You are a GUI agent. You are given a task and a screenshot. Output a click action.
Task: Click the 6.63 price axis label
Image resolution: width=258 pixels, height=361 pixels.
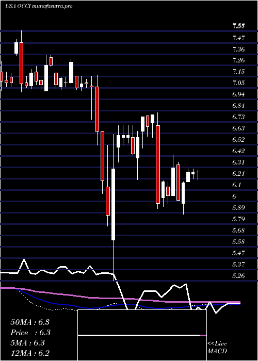[x=239, y=128]
